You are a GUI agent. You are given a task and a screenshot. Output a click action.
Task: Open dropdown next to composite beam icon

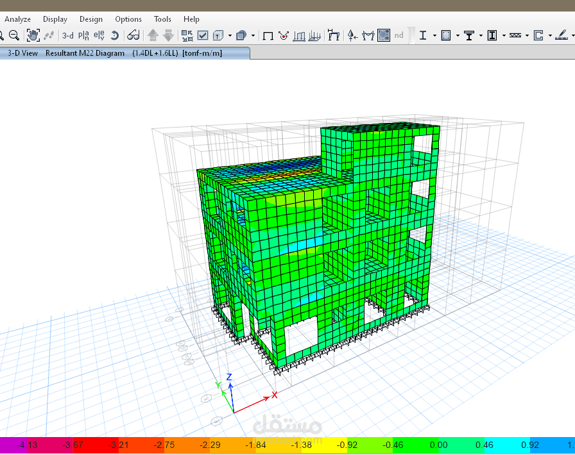click(x=481, y=35)
